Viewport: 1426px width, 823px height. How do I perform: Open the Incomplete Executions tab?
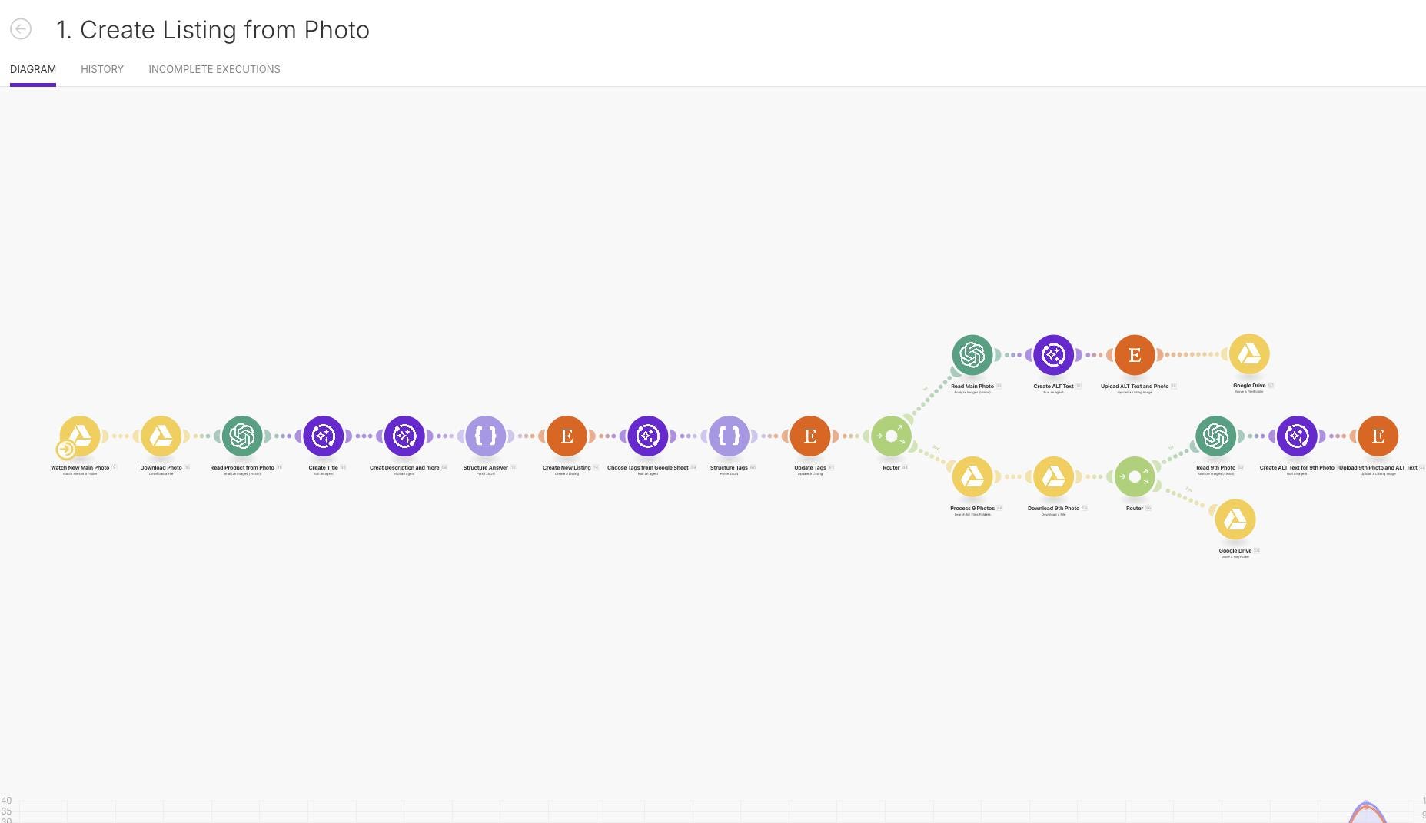pyautogui.click(x=214, y=69)
